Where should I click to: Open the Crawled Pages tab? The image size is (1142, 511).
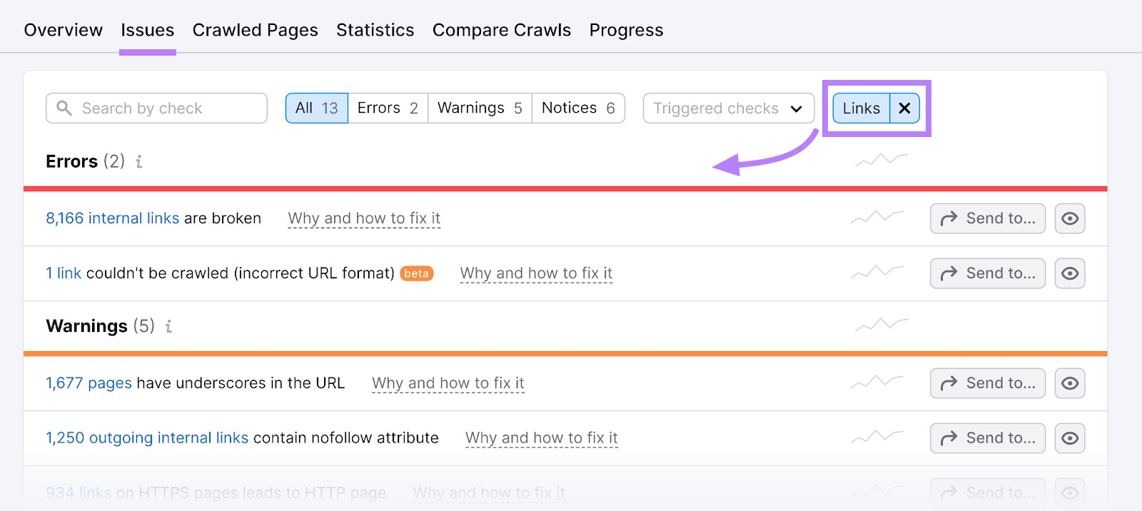coord(255,30)
